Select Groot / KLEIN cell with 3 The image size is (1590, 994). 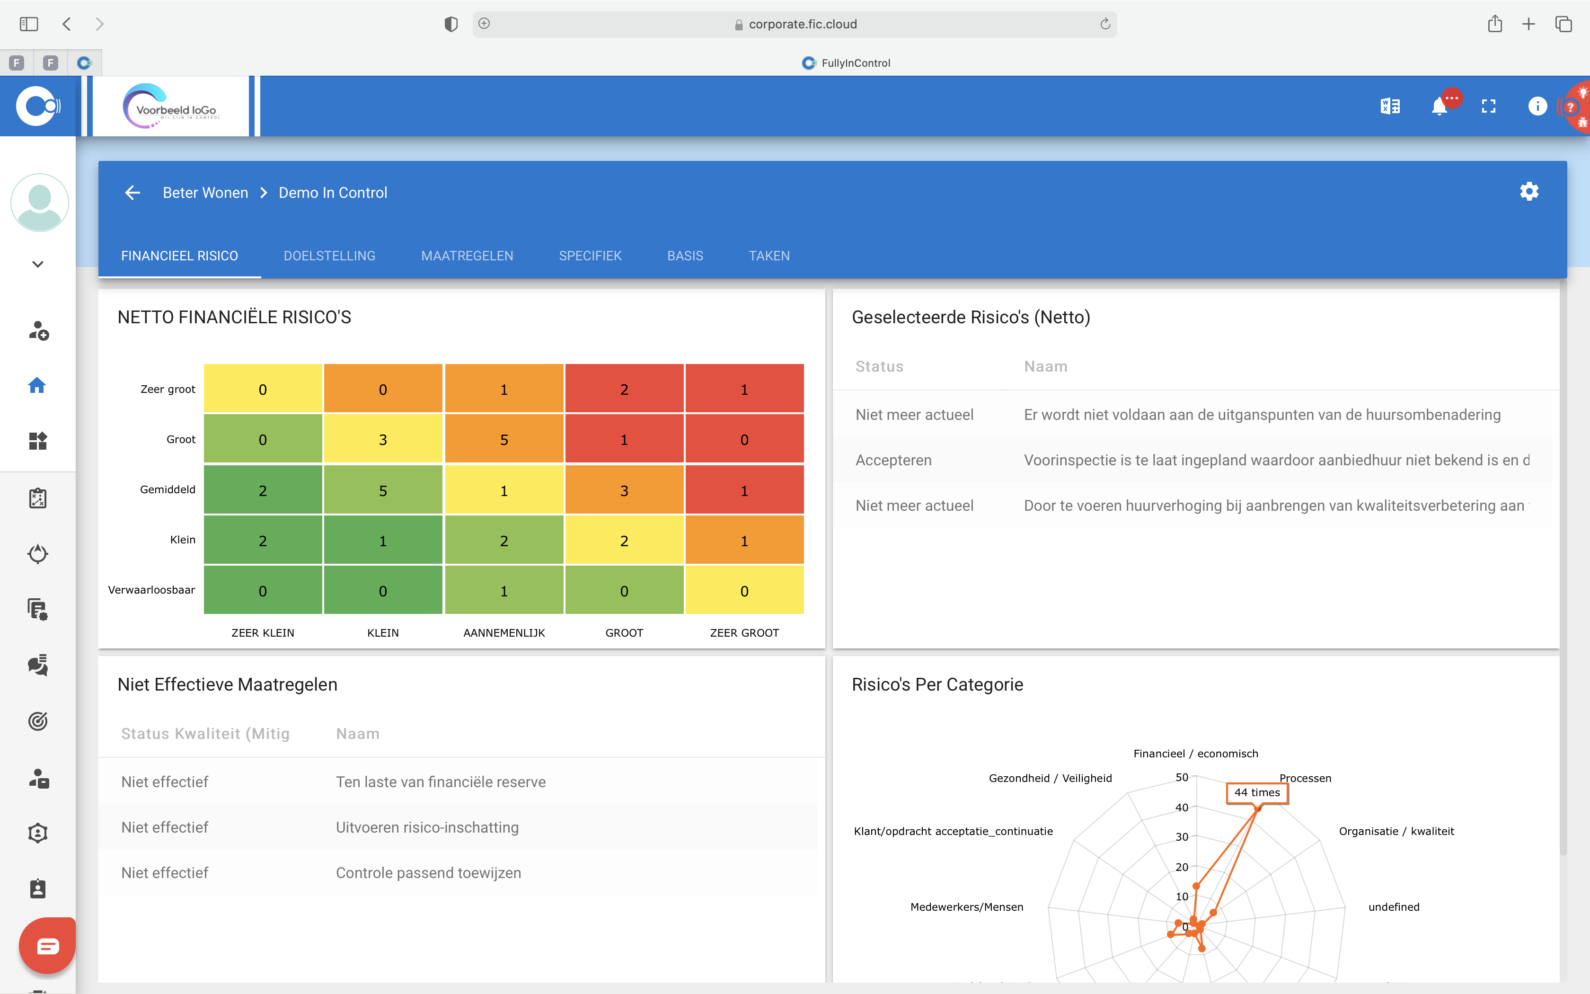pyautogui.click(x=383, y=439)
